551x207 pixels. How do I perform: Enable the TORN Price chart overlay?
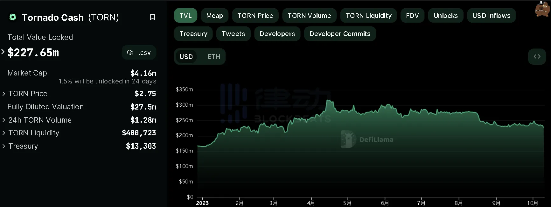coord(255,16)
